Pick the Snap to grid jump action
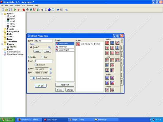This screenshot has height=122, width=163. pyautogui.click(x=107, y=65)
